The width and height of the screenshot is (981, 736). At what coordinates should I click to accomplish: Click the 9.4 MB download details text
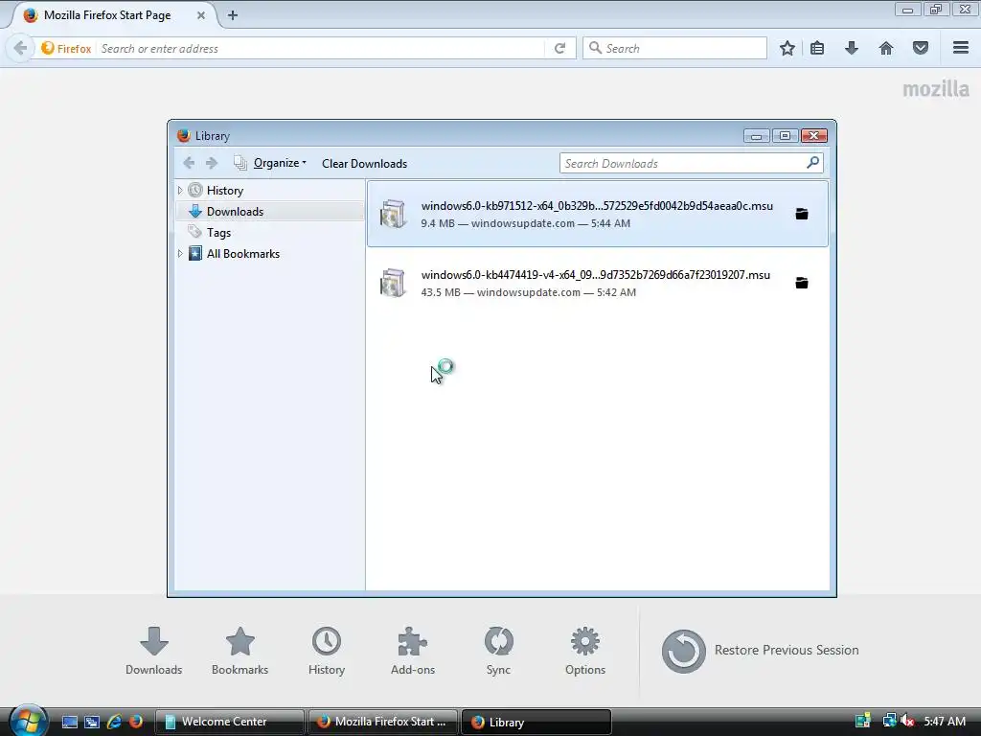(526, 223)
